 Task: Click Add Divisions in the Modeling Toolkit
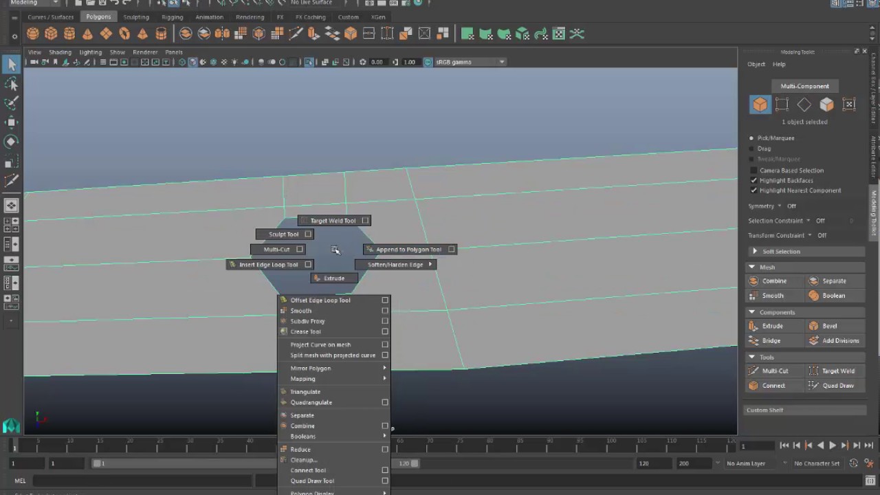pos(835,341)
